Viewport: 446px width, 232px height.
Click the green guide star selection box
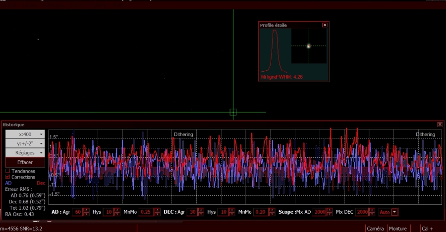click(x=233, y=113)
